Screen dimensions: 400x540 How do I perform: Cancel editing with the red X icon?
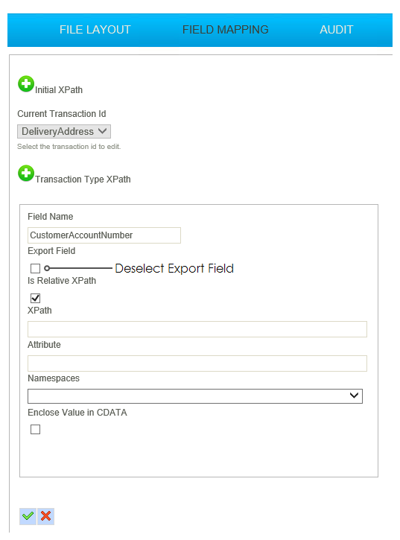click(x=46, y=516)
